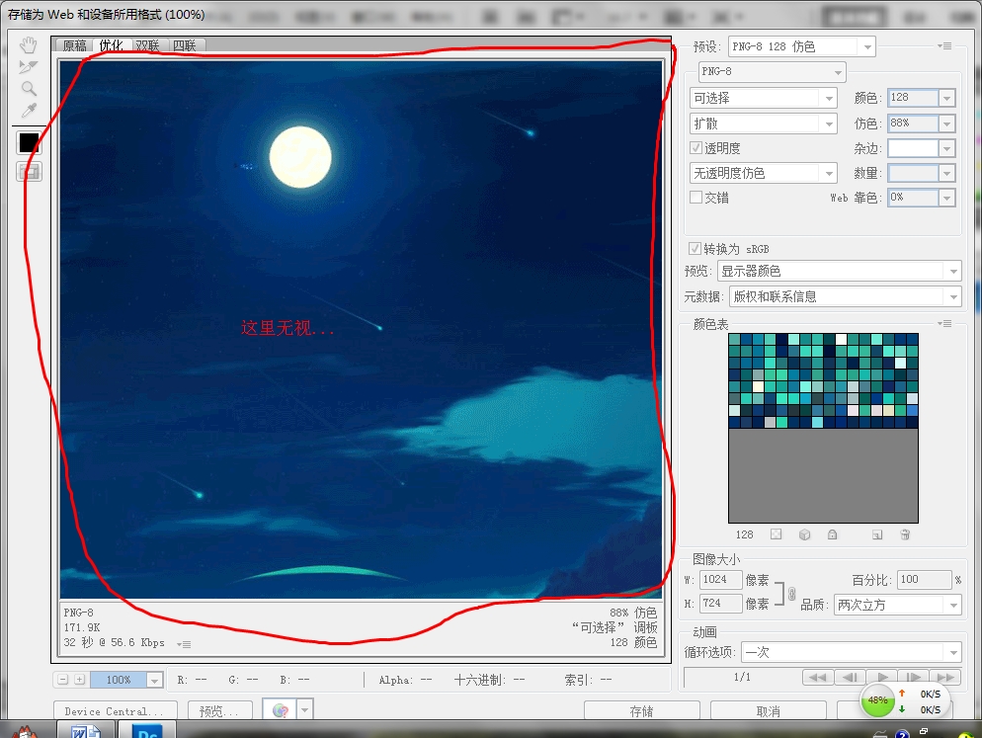Image resolution: width=982 pixels, height=738 pixels.
Task: Click the 存储 button
Action: 642,710
